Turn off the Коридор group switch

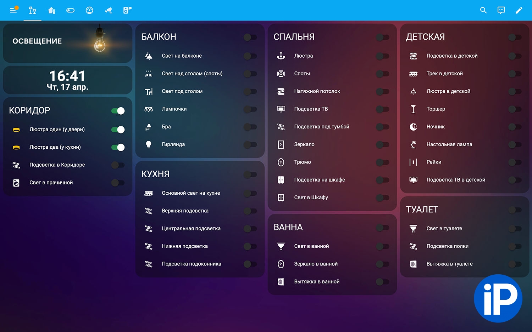pyautogui.click(x=118, y=111)
